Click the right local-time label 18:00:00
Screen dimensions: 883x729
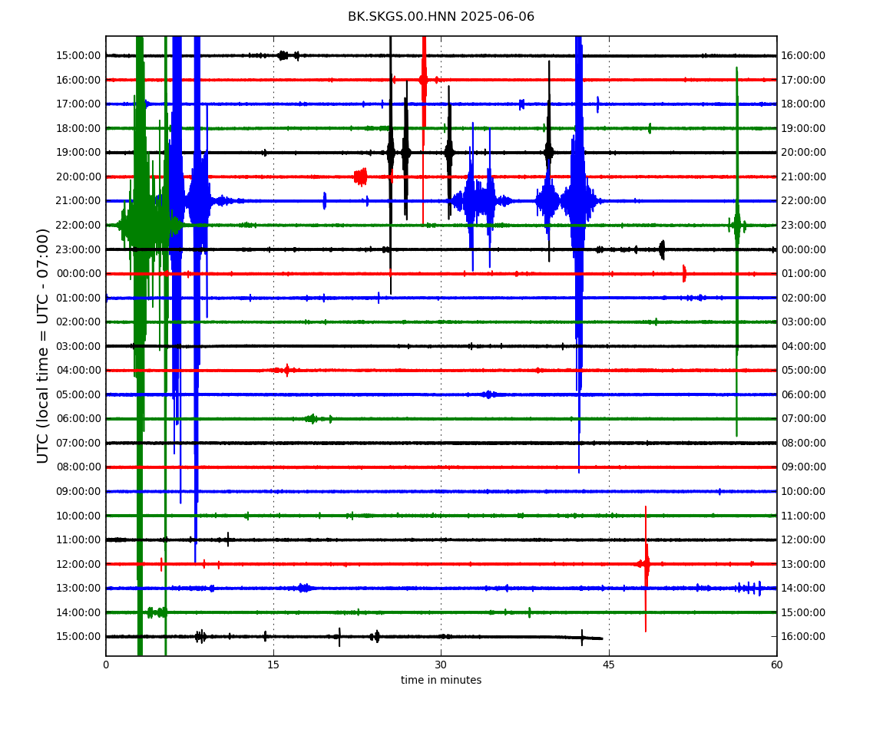click(803, 104)
